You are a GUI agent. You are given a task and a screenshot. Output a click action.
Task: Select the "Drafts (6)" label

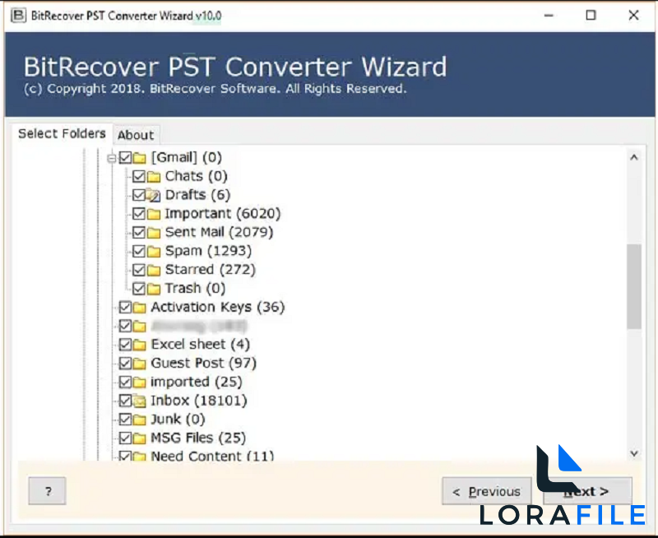[197, 195]
